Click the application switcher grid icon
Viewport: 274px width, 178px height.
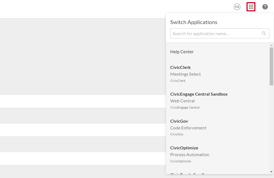click(x=251, y=7)
